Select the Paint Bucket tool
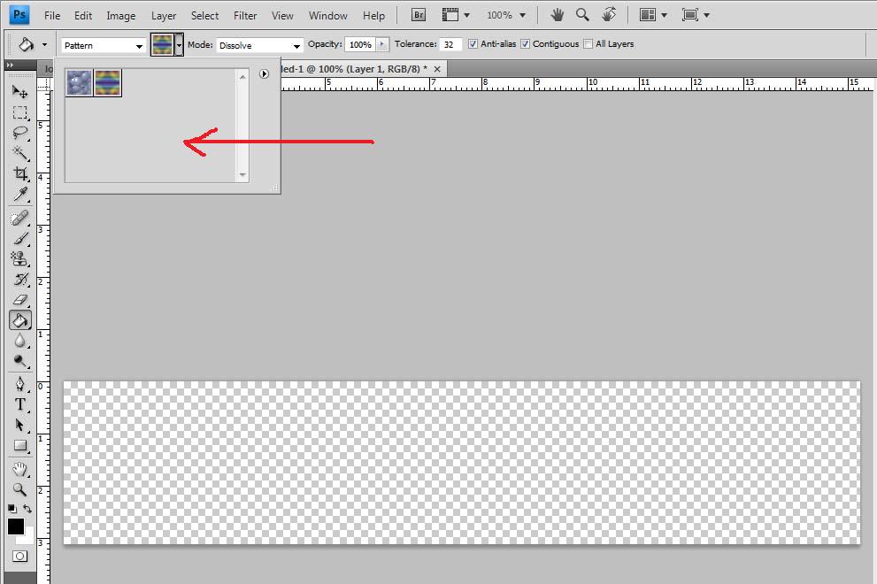Image resolution: width=877 pixels, height=584 pixels. pos(19,320)
